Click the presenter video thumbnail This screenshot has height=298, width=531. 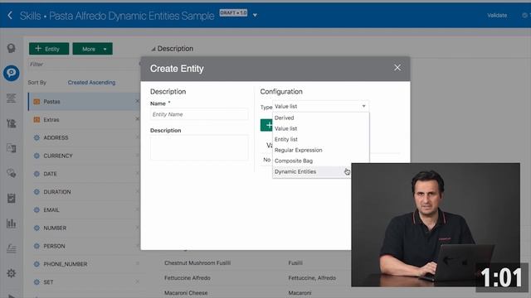pos(436,224)
